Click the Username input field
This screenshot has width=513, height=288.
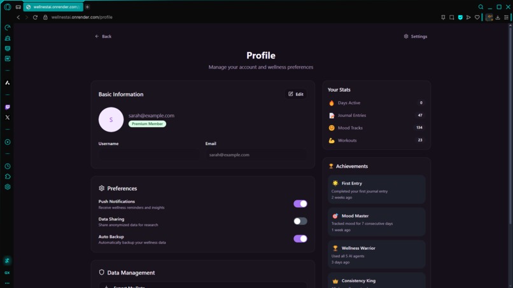point(148,154)
